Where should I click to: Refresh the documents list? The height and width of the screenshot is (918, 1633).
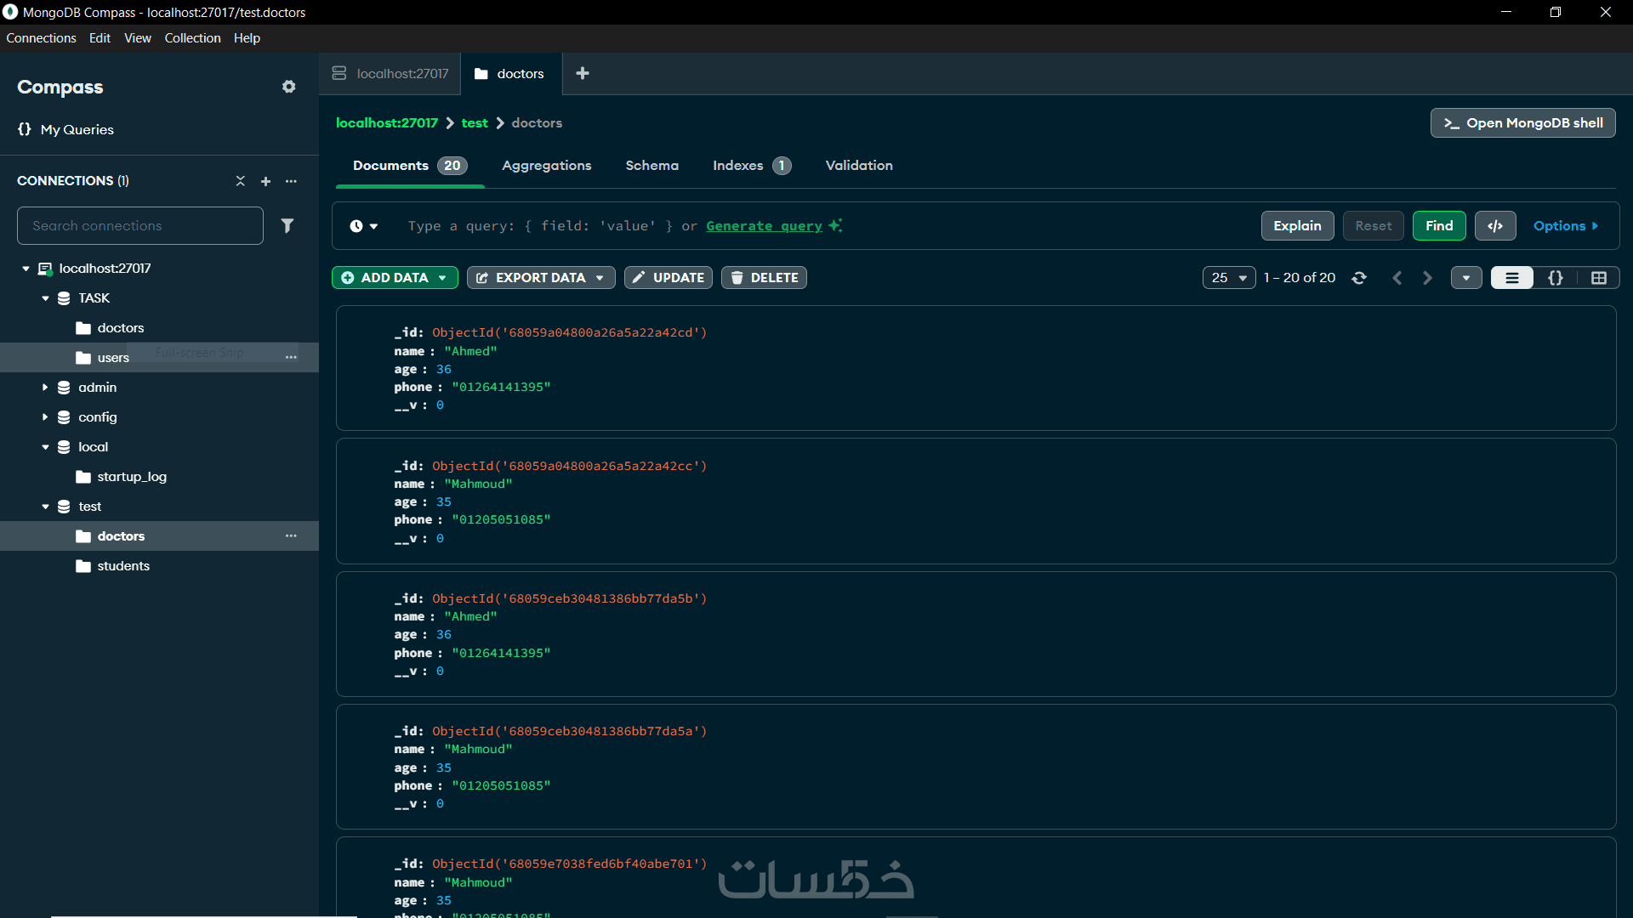(x=1359, y=278)
